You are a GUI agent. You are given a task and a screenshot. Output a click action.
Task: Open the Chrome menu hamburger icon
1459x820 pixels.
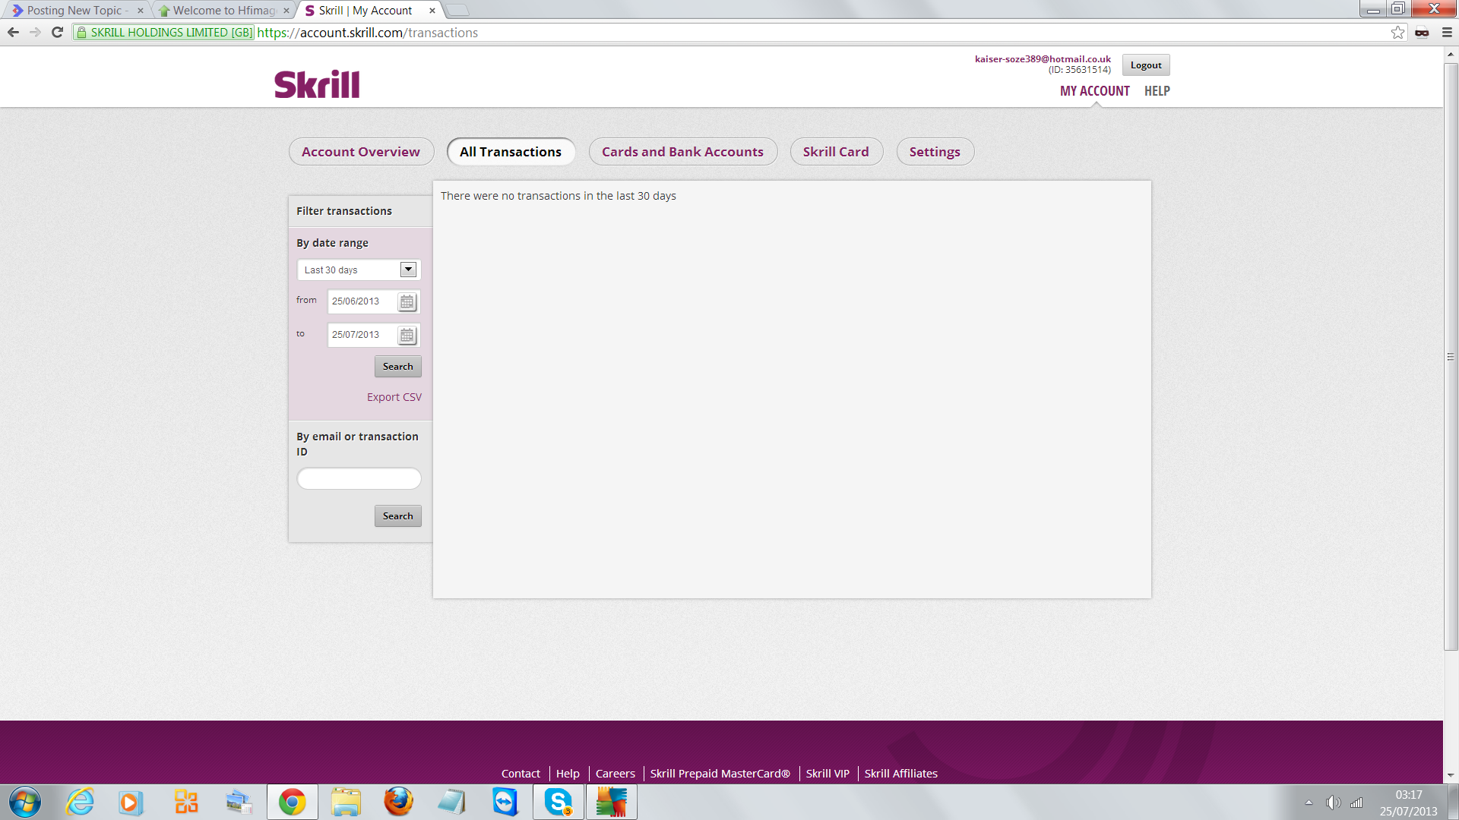click(1447, 33)
